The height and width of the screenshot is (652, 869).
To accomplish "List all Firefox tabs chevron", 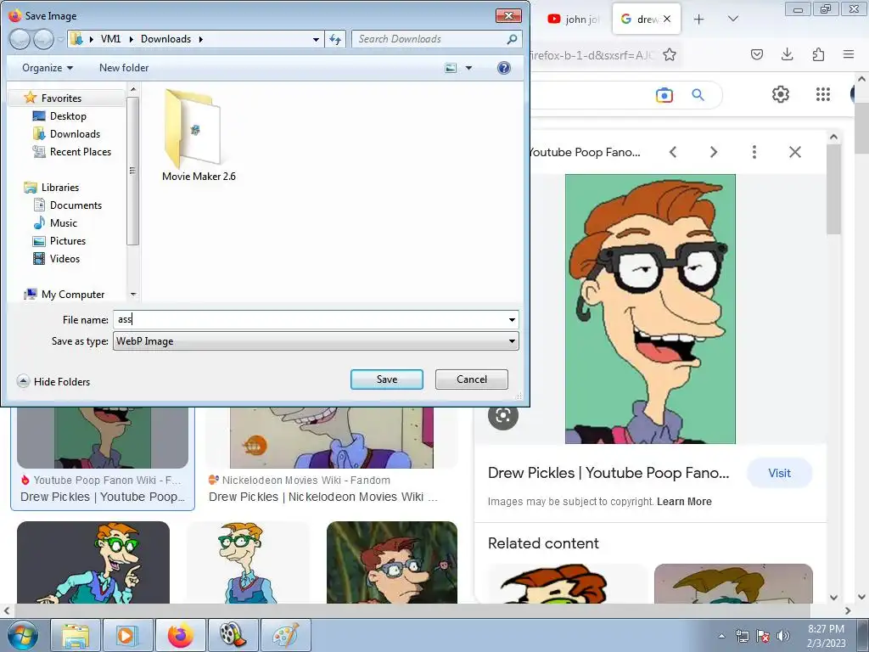I will coord(732,19).
